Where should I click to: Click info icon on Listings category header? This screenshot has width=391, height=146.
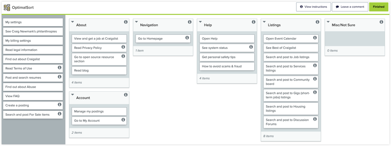pos(317,22)
